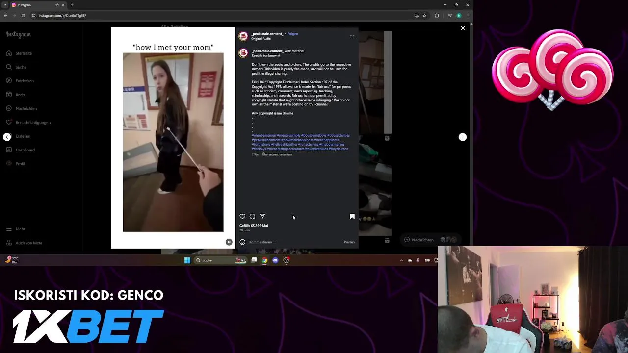
Task: Open the Chrome profile avatar
Action: pyautogui.click(x=459, y=15)
